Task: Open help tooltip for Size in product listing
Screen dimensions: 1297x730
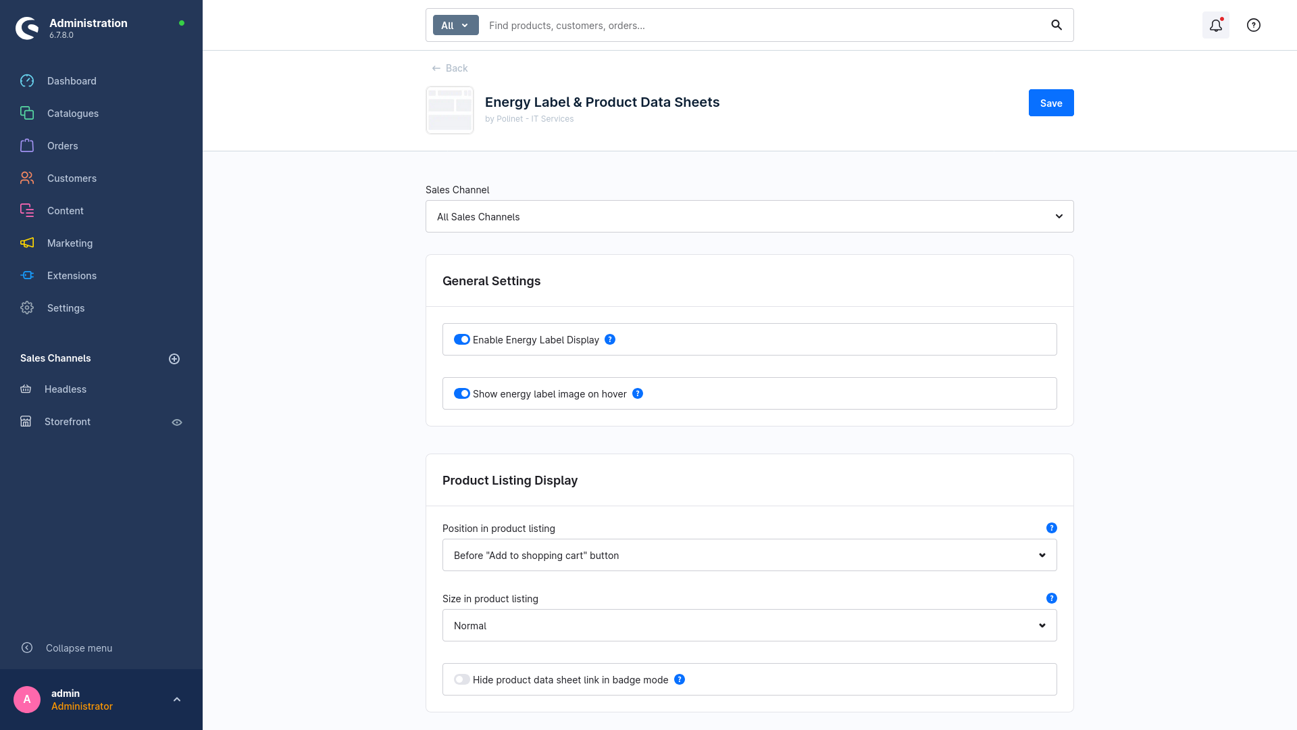Action: point(1051,598)
